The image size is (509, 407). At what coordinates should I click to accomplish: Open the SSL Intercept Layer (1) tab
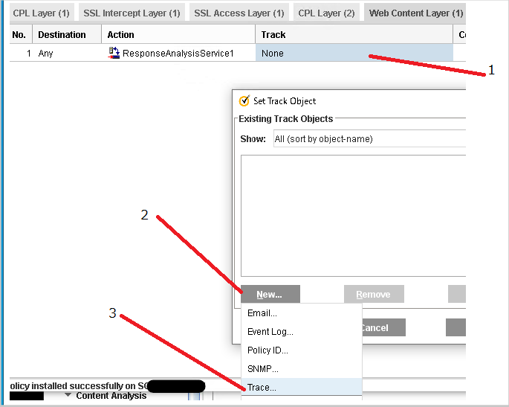coord(132,13)
